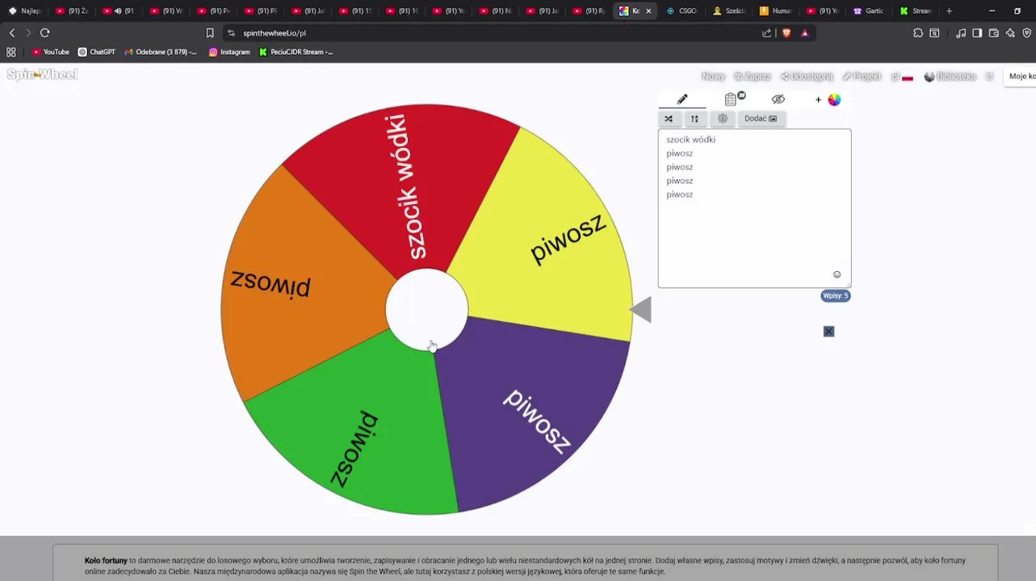Click the bookmark icon left of address bar
This screenshot has height=581, width=1036.
[210, 33]
